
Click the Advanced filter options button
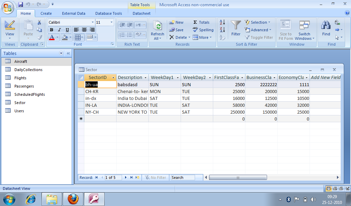click(258, 30)
